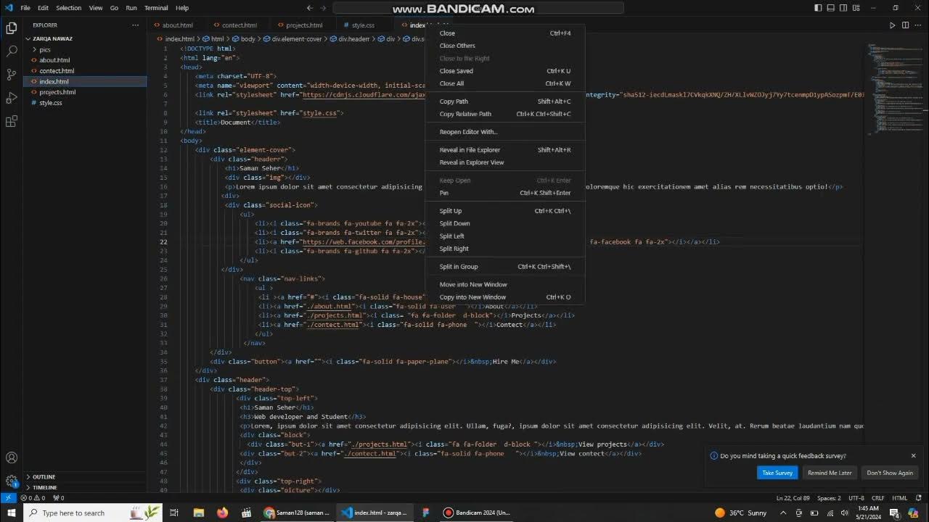Image resolution: width=929 pixels, height=522 pixels.
Task: Click the div.element-cover breadcrumb
Action: pos(293,38)
